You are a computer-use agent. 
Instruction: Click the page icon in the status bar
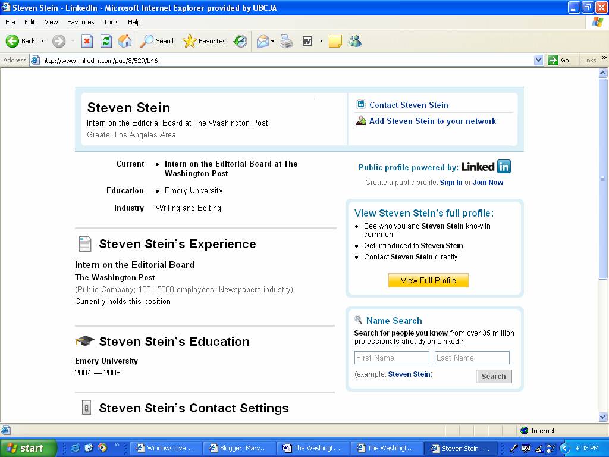tap(5, 430)
